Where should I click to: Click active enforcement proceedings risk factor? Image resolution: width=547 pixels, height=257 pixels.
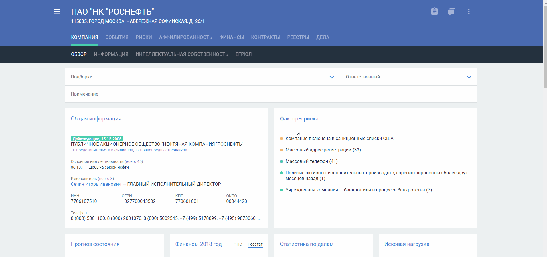[376, 175]
